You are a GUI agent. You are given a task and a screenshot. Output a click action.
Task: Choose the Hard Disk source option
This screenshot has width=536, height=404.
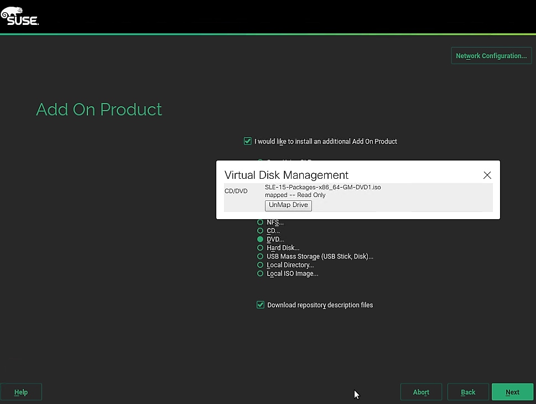coord(260,248)
